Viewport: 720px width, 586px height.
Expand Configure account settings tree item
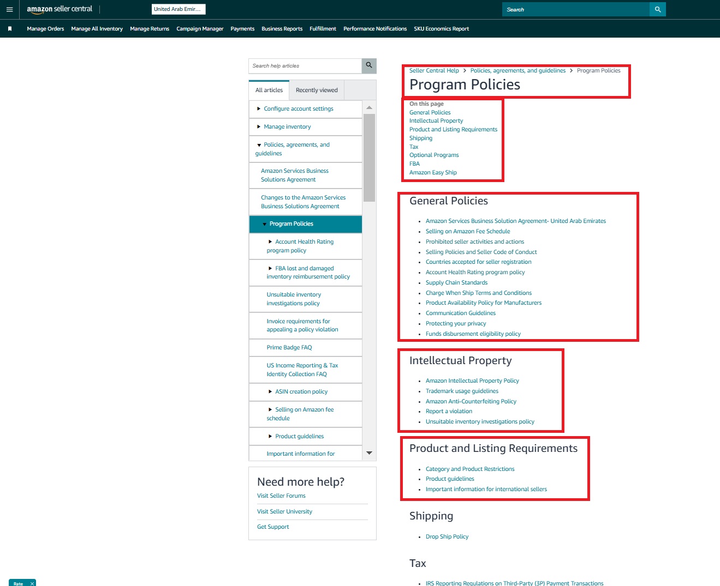pyautogui.click(x=259, y=109)
